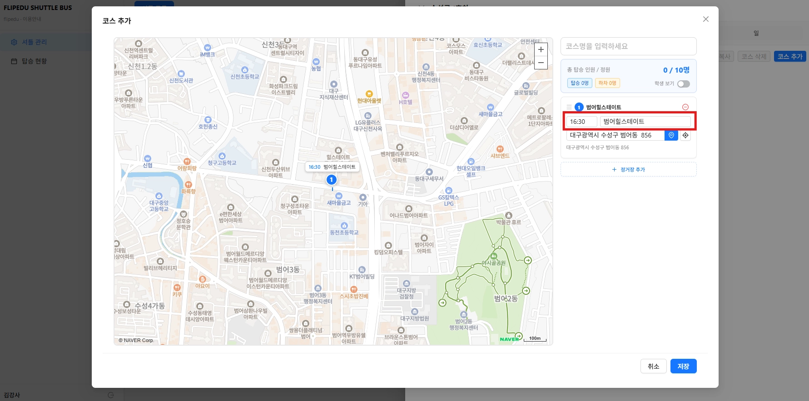This screenshot has height=401, width=809.
Task: Click the GS칼텍스 LPG station icon
Action: point(449,191)
